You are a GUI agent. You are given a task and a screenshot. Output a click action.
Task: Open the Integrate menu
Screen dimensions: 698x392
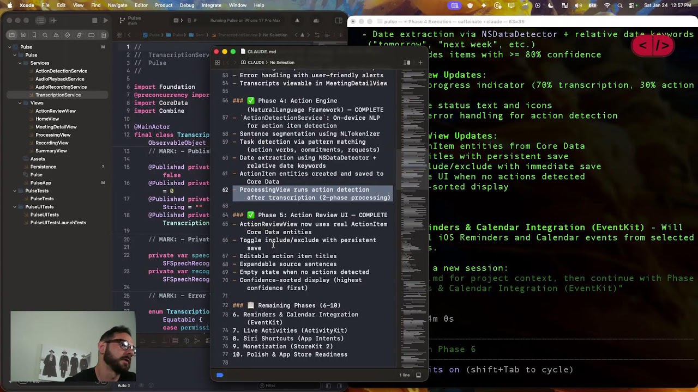[x=212, y=5]
